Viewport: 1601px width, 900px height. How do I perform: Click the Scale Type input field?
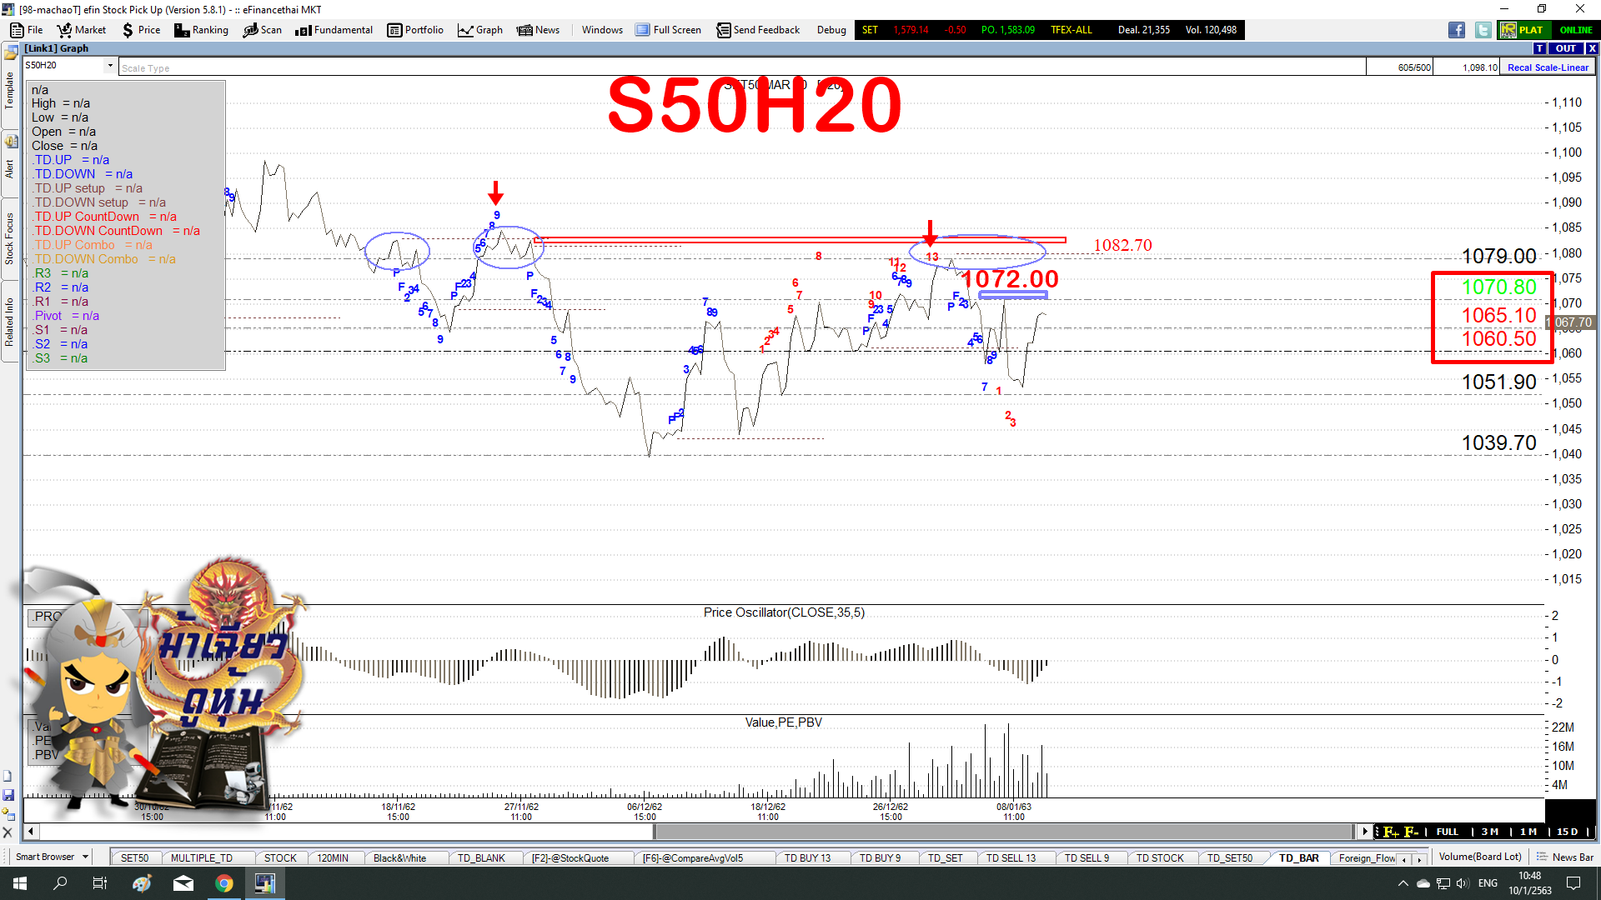point(742,67)
